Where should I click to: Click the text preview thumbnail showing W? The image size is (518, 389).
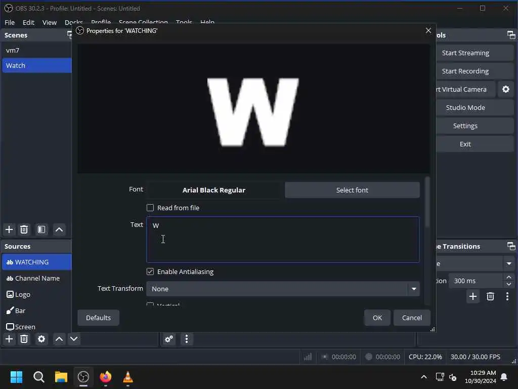click(254, 108)
